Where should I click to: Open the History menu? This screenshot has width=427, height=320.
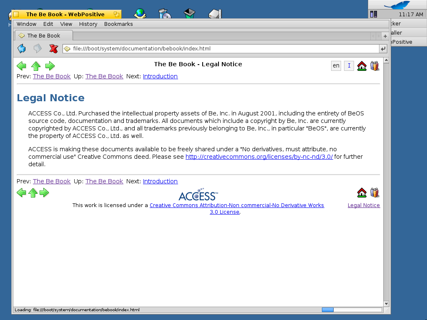pos(88,24)
